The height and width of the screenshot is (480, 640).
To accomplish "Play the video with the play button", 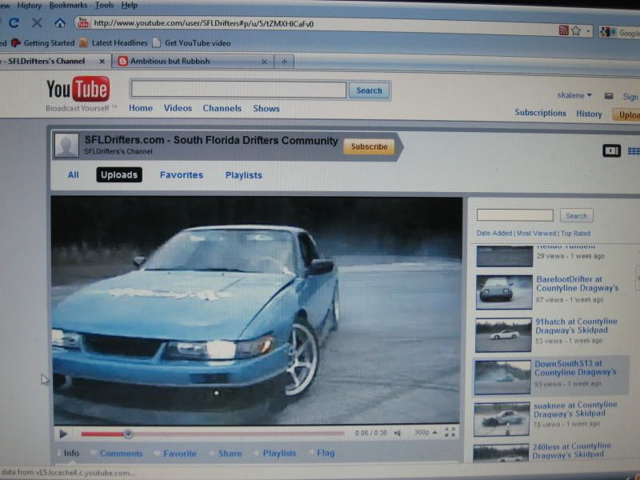I will point(63,434).
